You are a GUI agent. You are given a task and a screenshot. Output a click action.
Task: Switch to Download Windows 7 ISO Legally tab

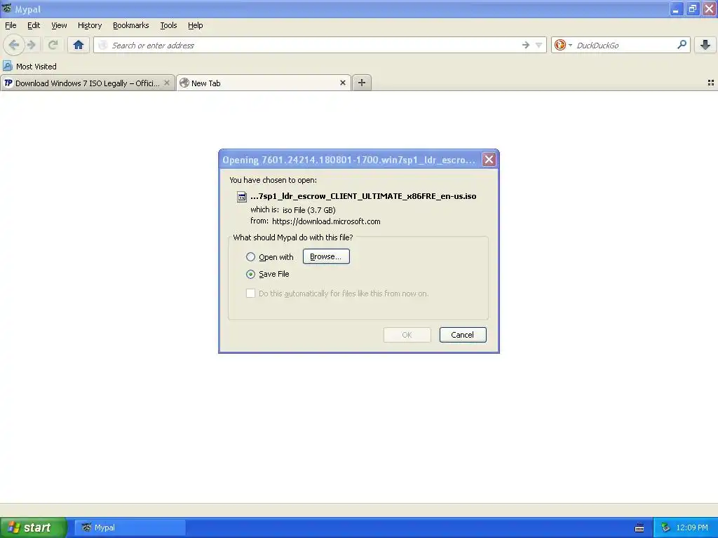click(87, 83)
